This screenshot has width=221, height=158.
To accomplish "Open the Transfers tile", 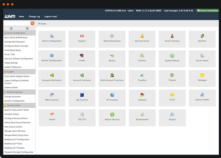I will [x=142, y=78].
